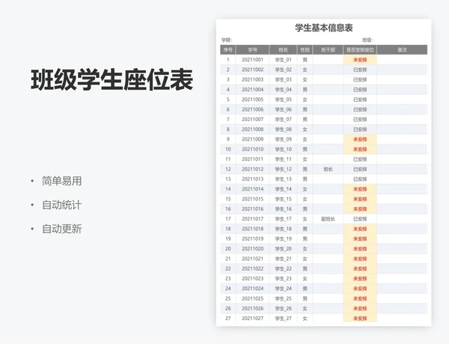The image size is (449, 344).
Task: Click the "未安排" status for 学生_23
Action: pos(360,278)
